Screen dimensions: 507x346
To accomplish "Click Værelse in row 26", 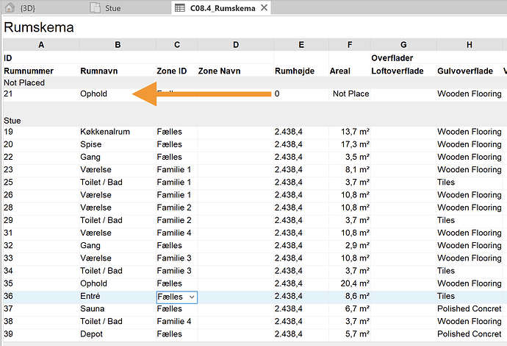I will pyautogui.click(x=96, y=194).
